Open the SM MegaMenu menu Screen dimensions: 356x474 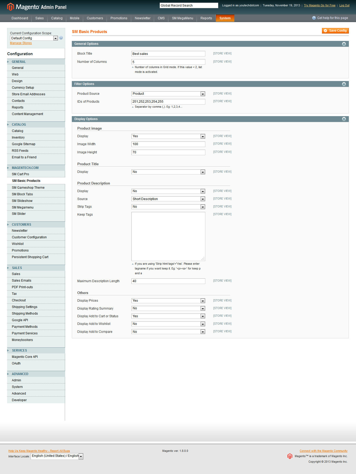tap(183, 18)
